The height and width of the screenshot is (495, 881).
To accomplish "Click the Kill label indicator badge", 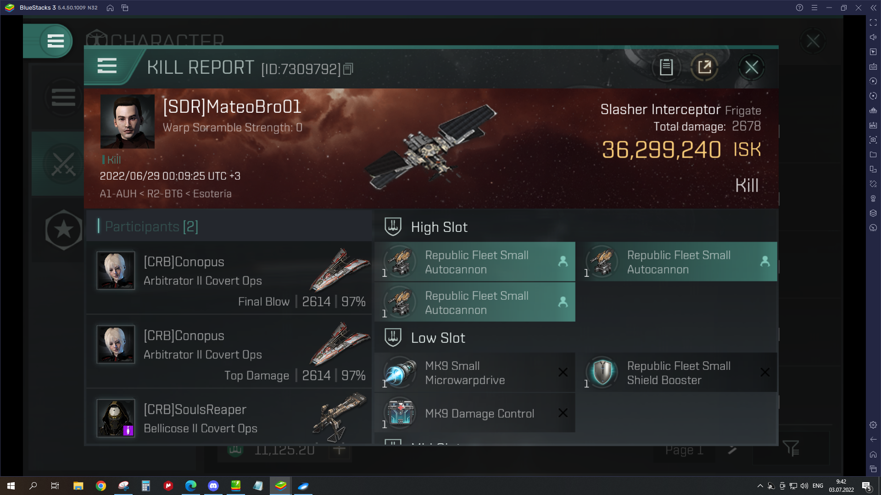I will tap(112, 159).
